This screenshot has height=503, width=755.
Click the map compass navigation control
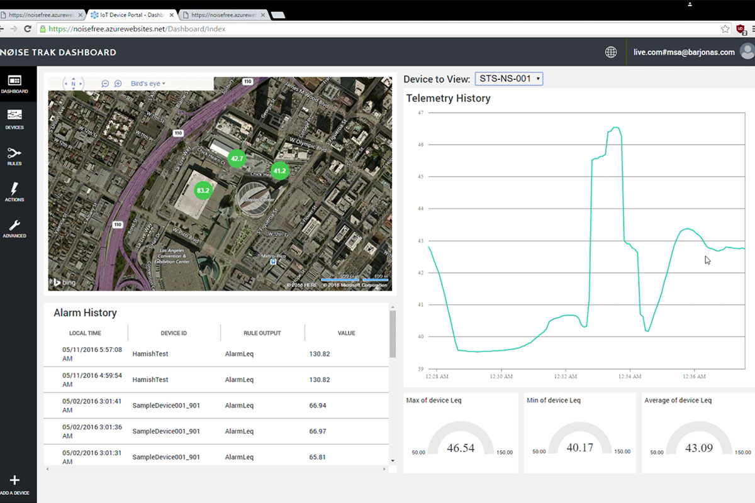click(73, 84)
